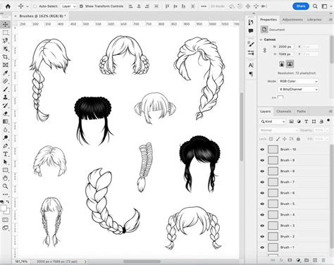Click the delete layer trash icon
The width and height of the screenshot is (334, 265).
point(323,260)
